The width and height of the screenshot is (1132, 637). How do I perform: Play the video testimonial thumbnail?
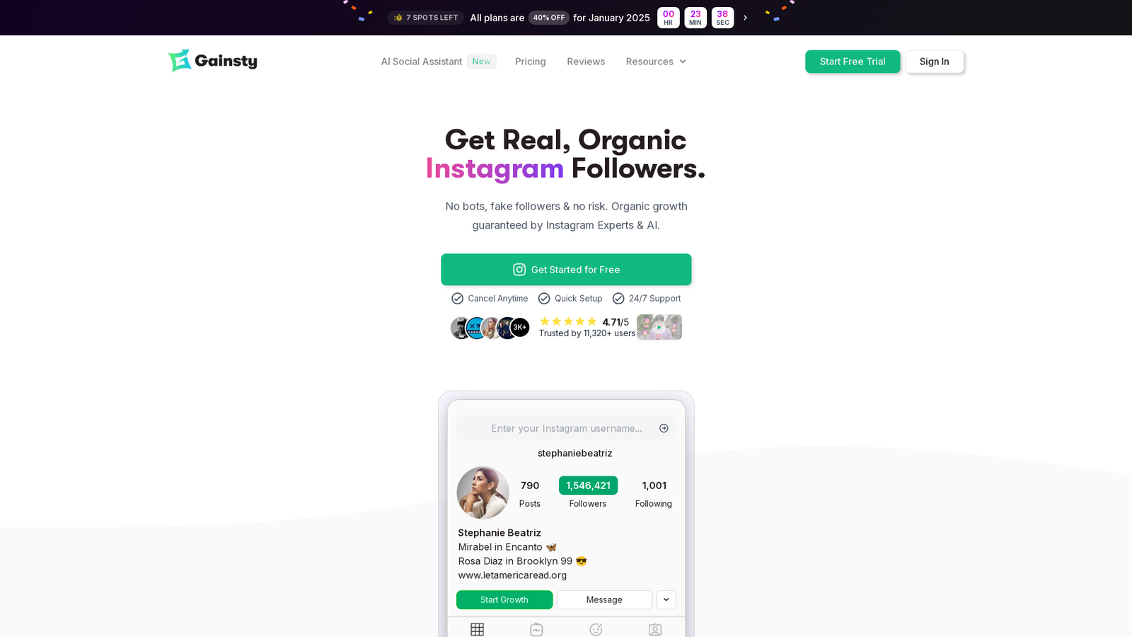click(659, 327)
